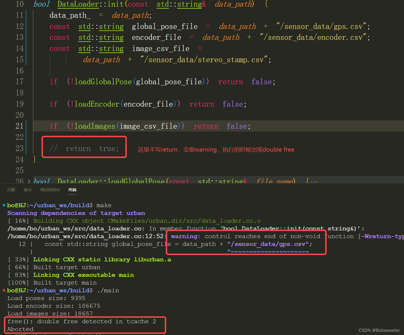
Task: Click the "/sensor_data/stereo_stamp.csv" string literal
Action: [x=204, y=60]
